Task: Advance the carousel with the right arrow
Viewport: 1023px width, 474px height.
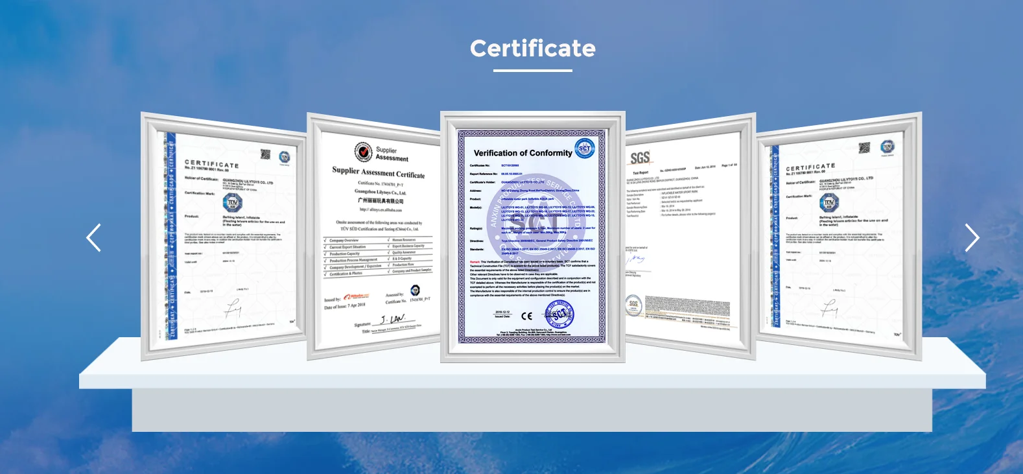Action: [972, 238]
